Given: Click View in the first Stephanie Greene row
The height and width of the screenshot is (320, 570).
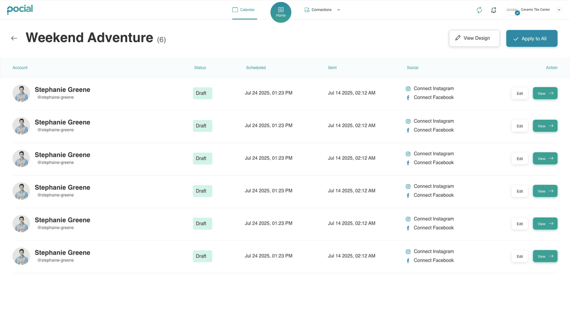Looking at the screenshot, I should coord(545,93).
